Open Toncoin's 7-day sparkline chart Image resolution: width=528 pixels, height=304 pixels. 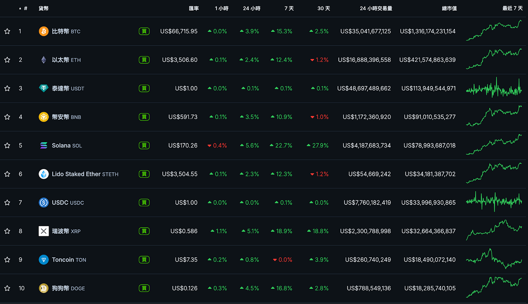click(494, 258)
